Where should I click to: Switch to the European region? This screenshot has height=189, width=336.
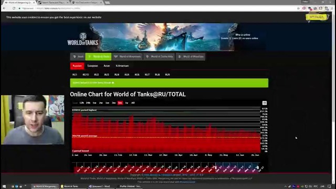92,66
